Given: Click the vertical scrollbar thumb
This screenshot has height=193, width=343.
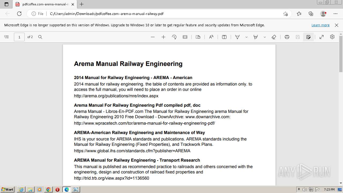Looking at the screenshot, I should click(x=341, y=54).
